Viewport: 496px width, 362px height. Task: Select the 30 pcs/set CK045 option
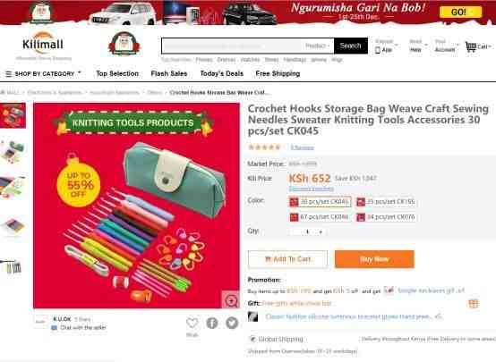click(x=320, y=202)
